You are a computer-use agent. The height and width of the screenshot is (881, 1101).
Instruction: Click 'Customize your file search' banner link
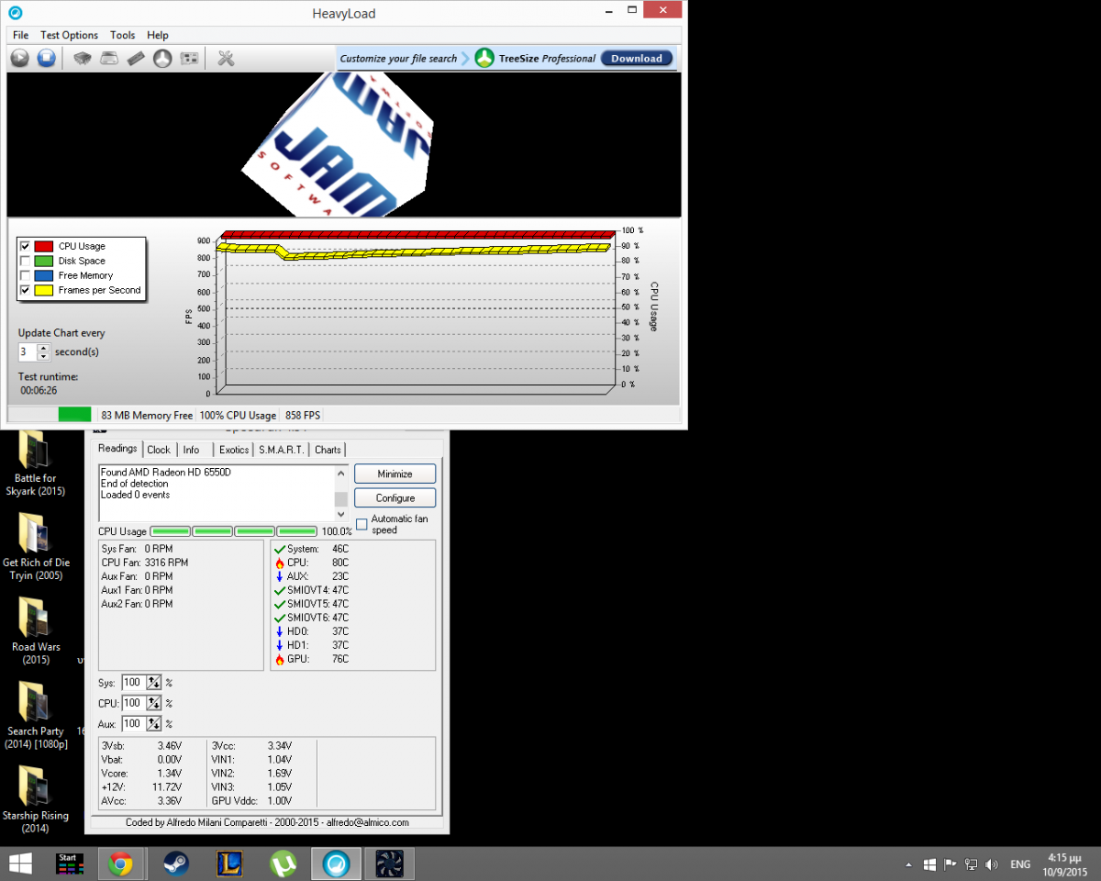(x=398, y=58)
